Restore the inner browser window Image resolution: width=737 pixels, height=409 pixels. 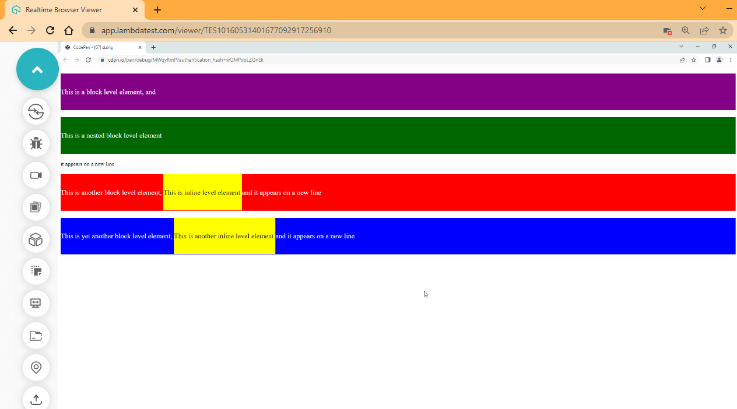tap(714, 46)
